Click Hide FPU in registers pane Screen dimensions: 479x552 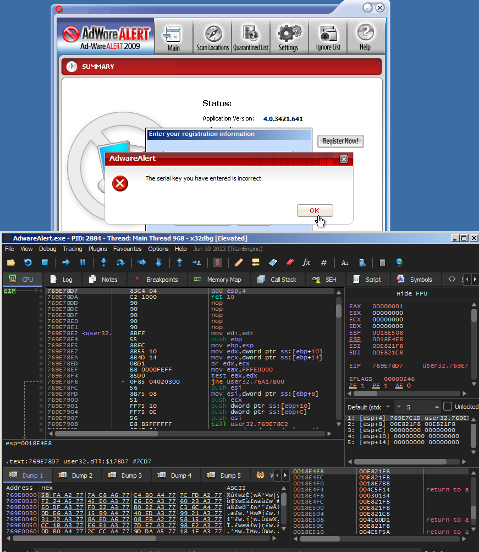(x=412, y=293)
